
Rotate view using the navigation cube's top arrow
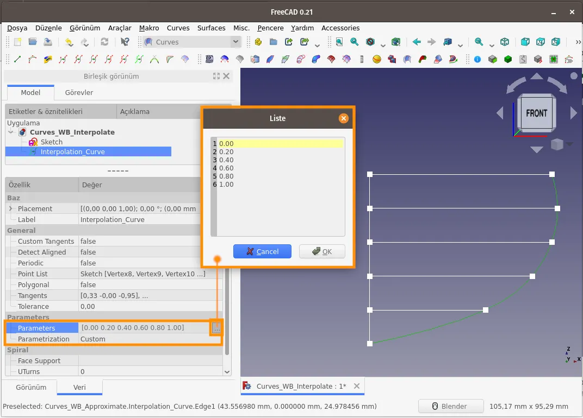pos(537,77)
